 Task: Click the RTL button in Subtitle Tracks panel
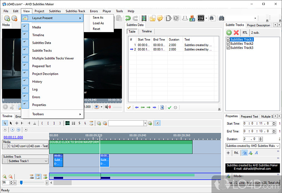tap(245, 32)
